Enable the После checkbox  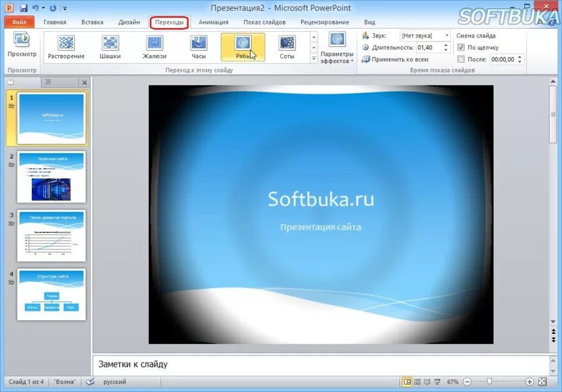pyautogui.click(x=461, y=59)
